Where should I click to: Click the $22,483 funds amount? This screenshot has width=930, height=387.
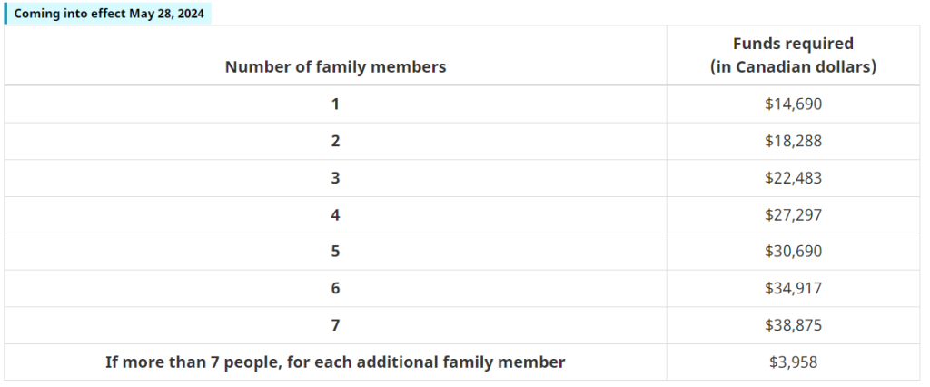point(793,178)
